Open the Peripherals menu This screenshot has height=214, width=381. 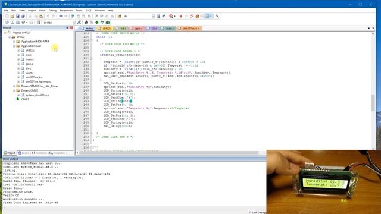(66, 10)
